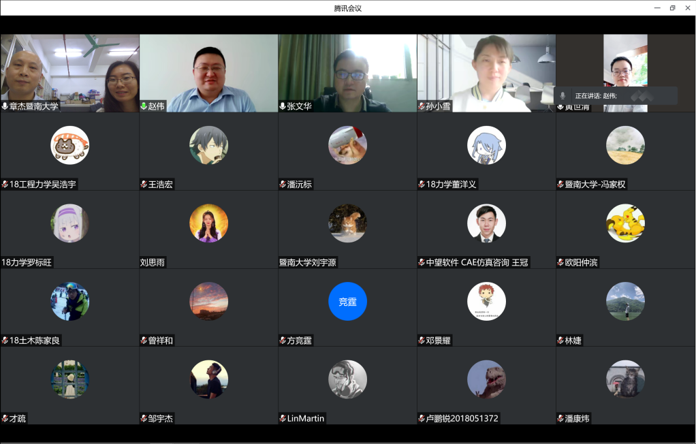This screenshot has height=444, width=696.
Task: Click the 正在讲话: 赵伟 speaking banner
Action: [615, 96]
